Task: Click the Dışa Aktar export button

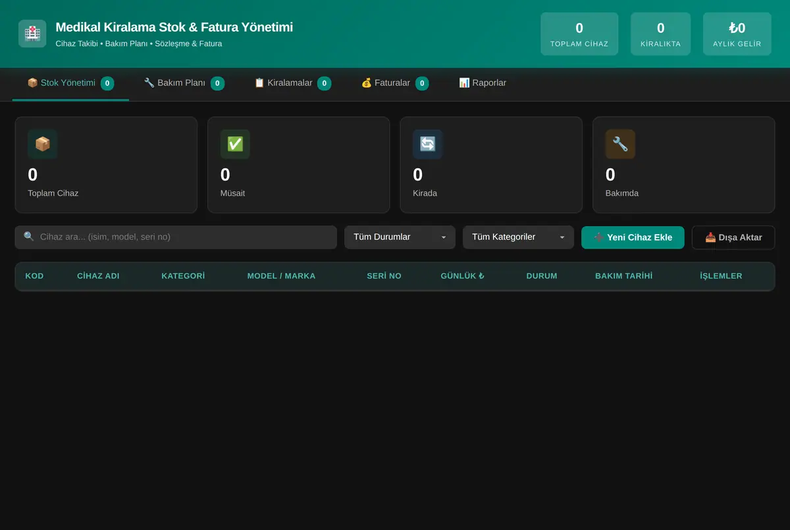Action: (733, 237)
